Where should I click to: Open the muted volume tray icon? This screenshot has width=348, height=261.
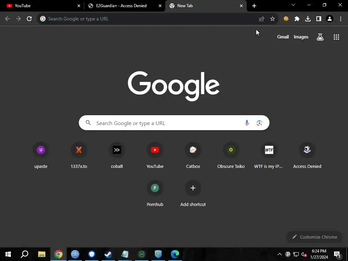(304, 254)
